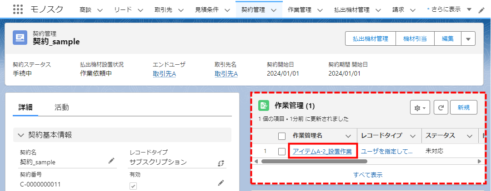Viewport: 491px width, 191px height.
Task: Click the change record type icon by サブスクリプション
Action: [221, 163]
